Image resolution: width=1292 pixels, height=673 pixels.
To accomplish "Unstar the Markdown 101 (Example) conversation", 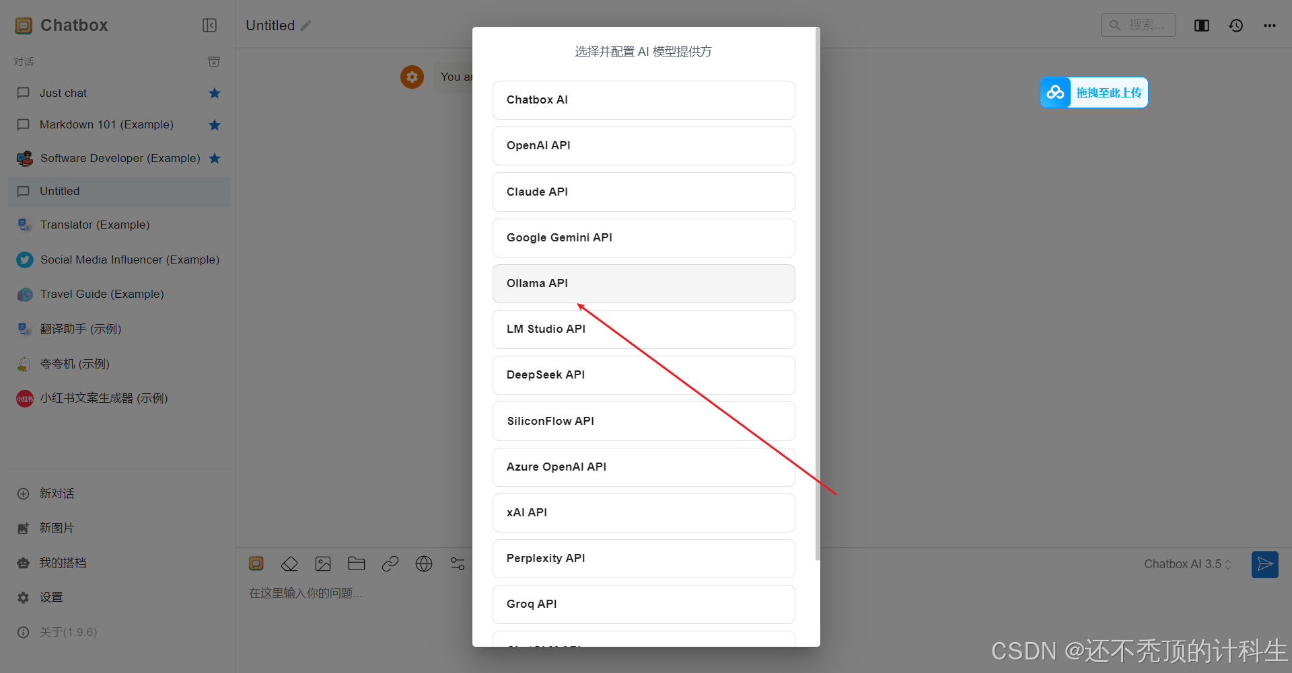I will pos(215,125).
